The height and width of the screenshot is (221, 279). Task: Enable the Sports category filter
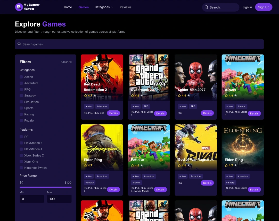coord(21,108)
